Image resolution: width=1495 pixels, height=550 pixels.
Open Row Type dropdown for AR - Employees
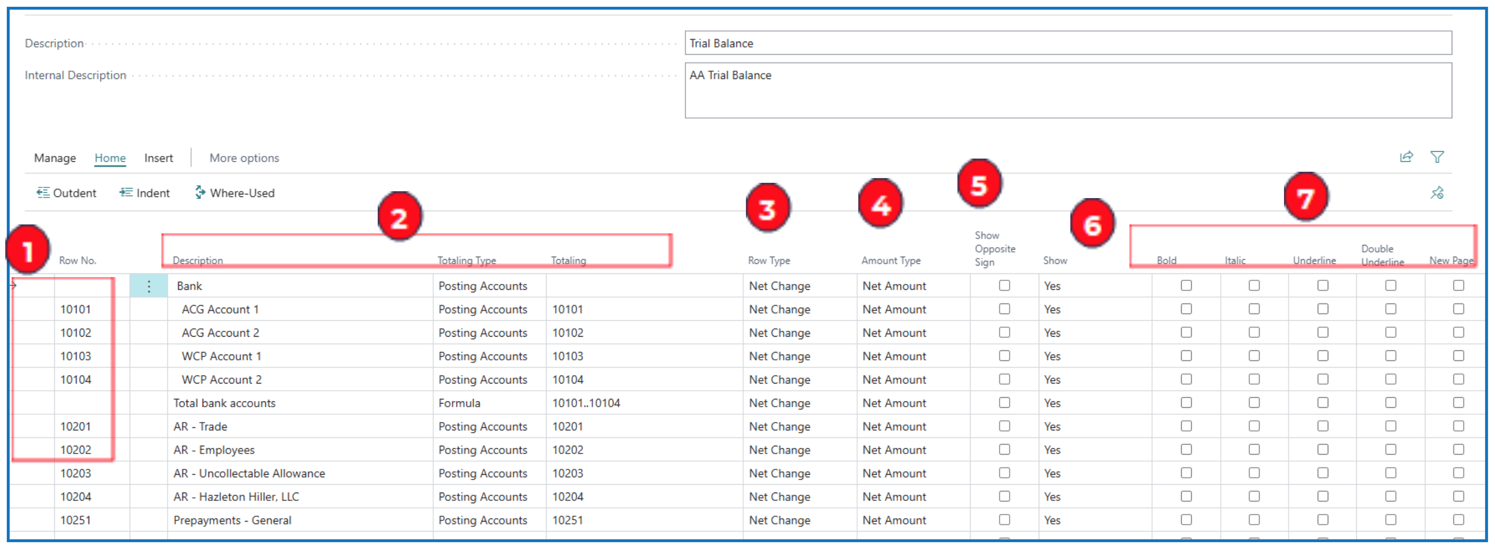tap(798, 450)
